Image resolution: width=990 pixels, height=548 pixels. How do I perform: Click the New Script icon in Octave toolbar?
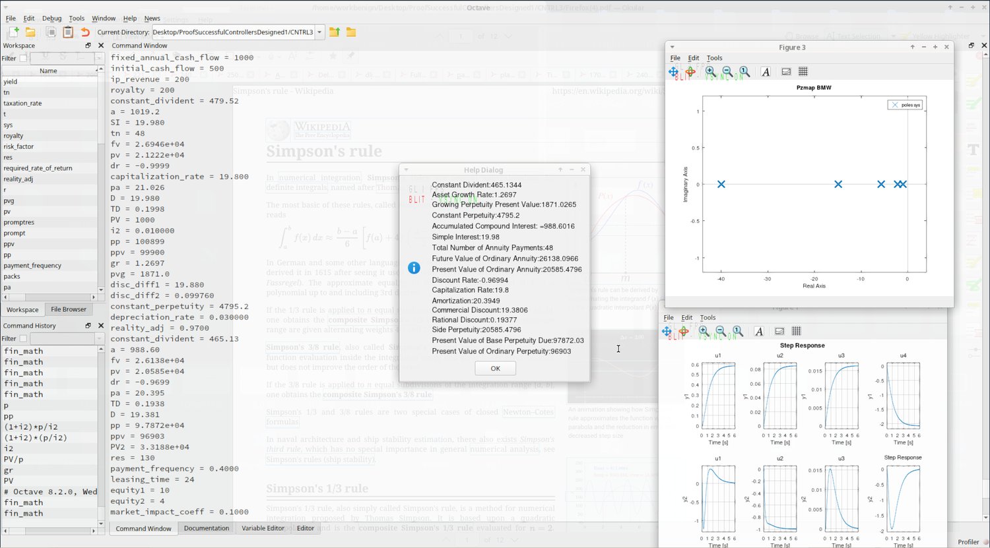coord(13,32)
